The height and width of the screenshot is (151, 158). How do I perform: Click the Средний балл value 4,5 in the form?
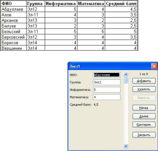[x=96, y=105]
